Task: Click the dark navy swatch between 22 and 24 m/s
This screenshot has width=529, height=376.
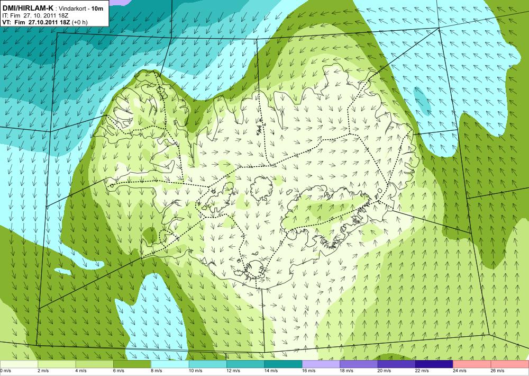Action: (x=434, y=364)
